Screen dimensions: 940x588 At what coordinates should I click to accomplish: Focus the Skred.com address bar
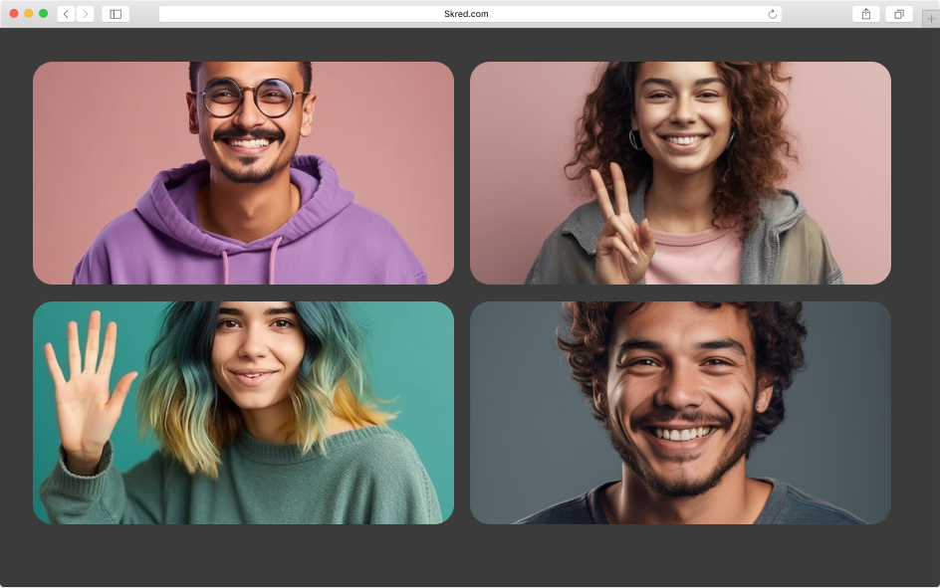pos(471,14)
